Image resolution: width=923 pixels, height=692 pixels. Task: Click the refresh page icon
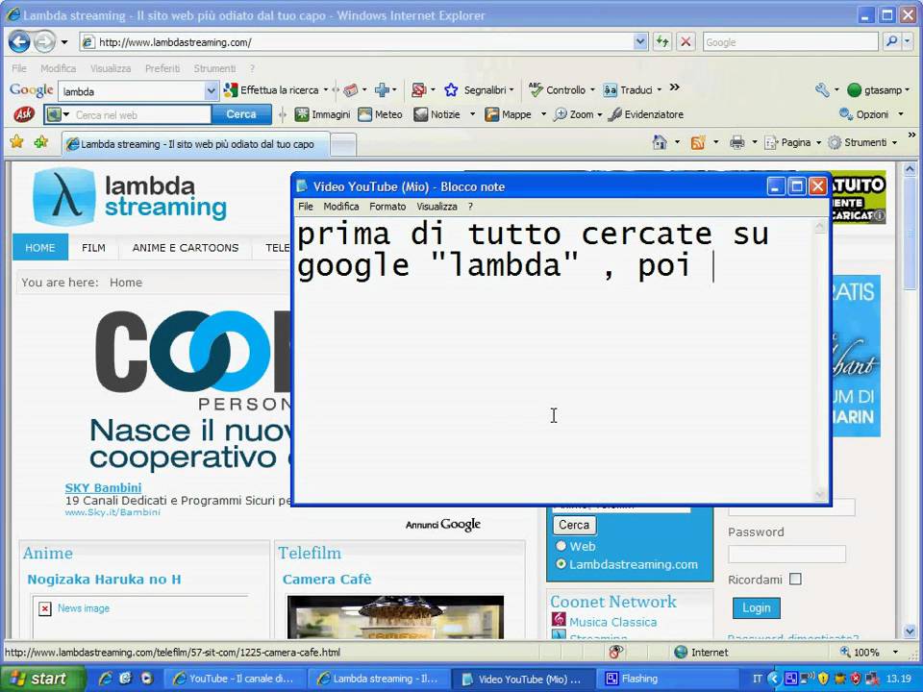662,41
